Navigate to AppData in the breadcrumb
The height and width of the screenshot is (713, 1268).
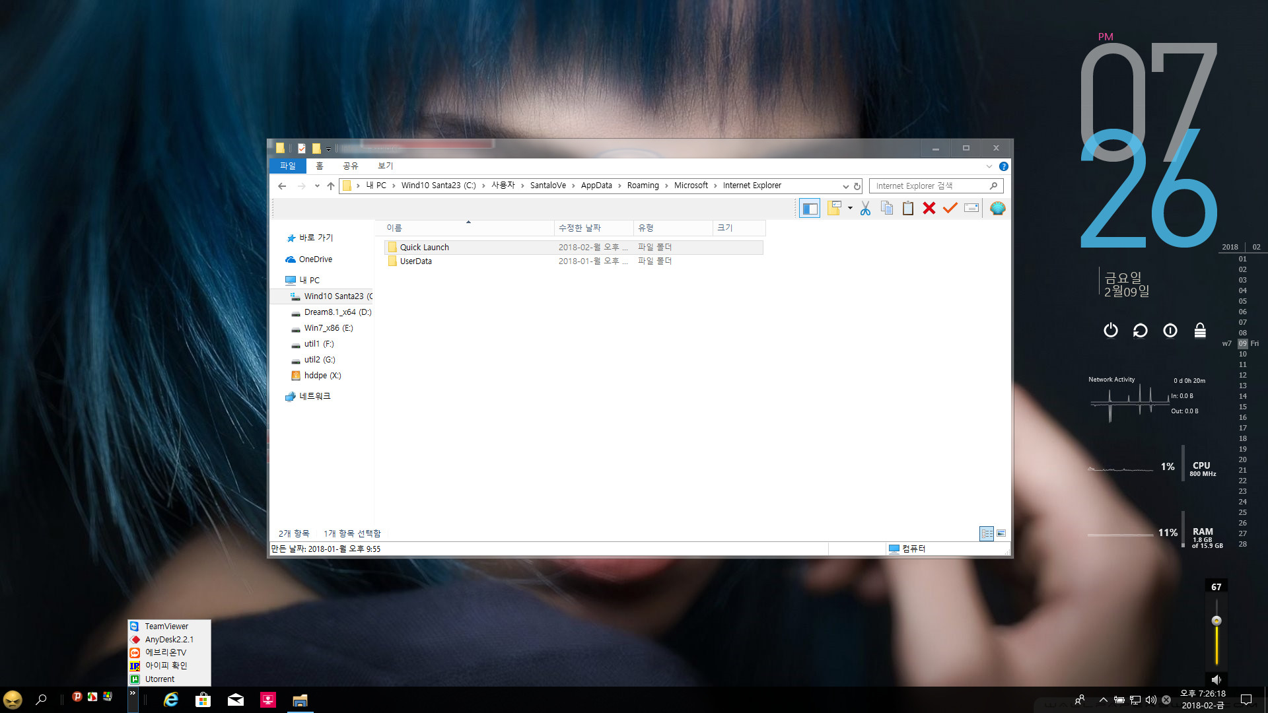(x=596, y=186)
